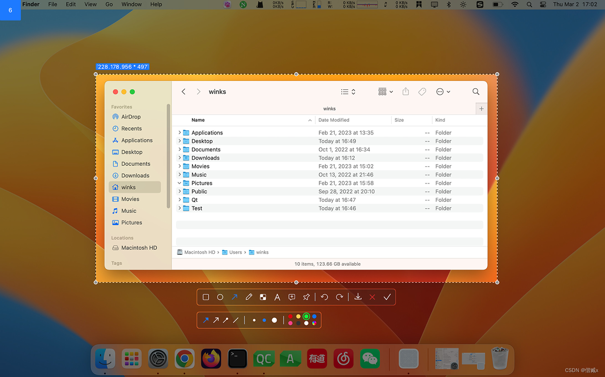The height and width of the screenshot is (377, 605).
Task: Select the mosaic blur tool
Action: [263, 297]
